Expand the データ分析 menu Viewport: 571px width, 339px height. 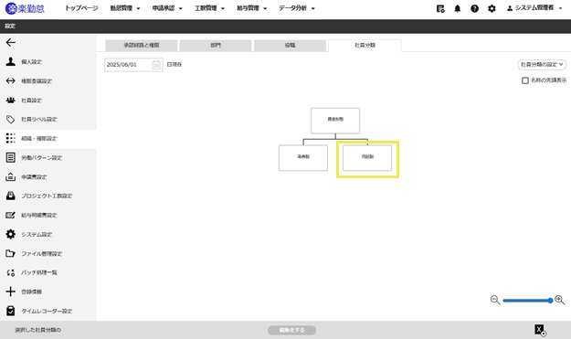297,8
